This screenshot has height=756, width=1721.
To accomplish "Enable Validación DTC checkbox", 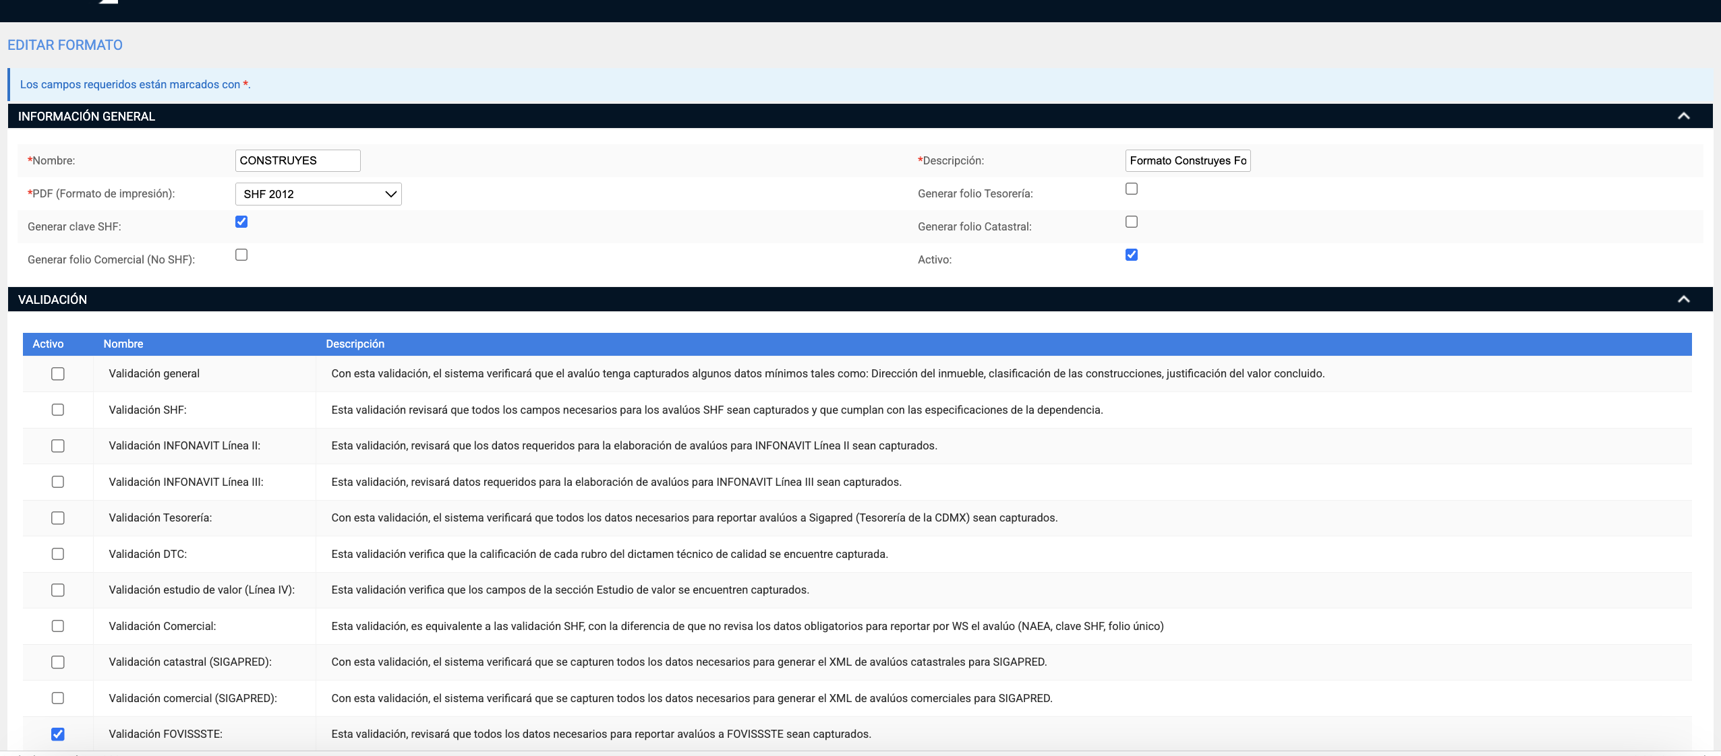I will [x=58, y=554].
